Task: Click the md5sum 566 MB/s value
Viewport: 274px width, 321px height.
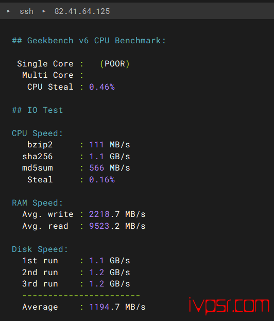Action: 110,168
